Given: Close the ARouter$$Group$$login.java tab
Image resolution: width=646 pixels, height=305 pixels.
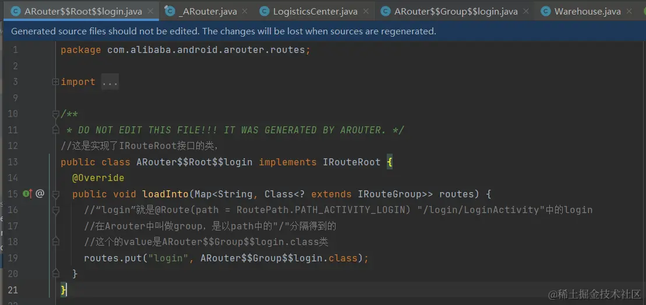Looking at the screenshot, I should (x=526, y=12).
